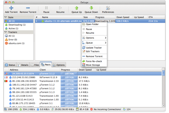Click the French flag icon beside 213.246.53.92
169x113 pixels.
point(6,77)
